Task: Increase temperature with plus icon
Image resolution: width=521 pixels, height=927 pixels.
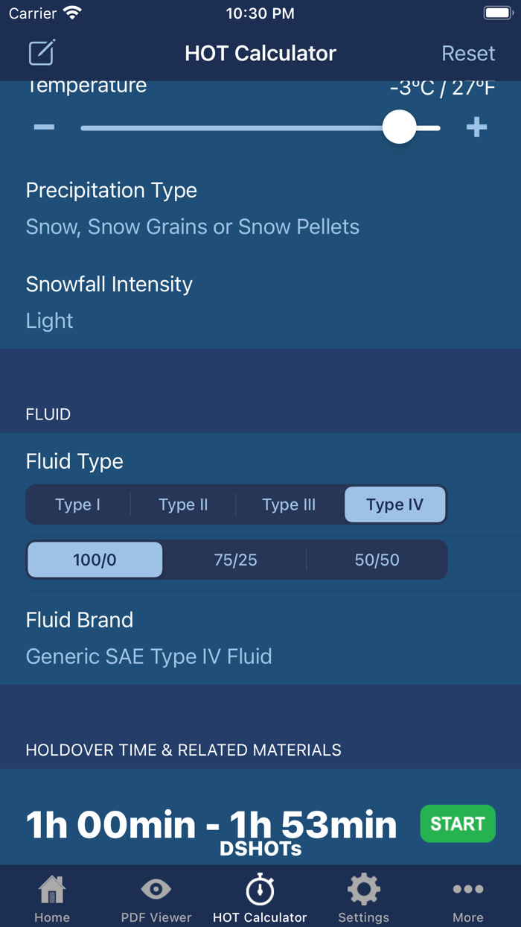Action: (476, 127)
